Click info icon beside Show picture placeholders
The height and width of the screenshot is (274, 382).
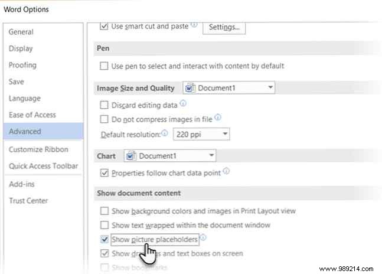point(203,237)
